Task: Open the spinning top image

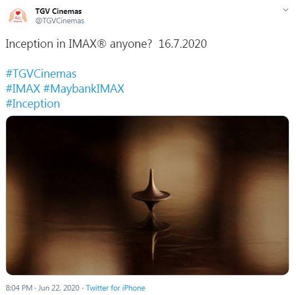Action: pos(147,195)
